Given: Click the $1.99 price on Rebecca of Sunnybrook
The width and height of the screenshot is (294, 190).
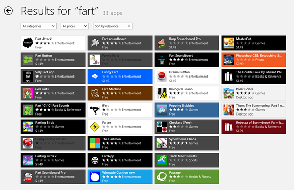Looking at the screenshot, I should click(x=240, y=131).
